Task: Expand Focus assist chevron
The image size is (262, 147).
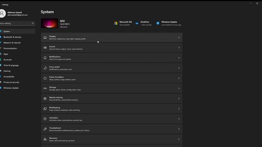Action: pyautogui.click(x=179, y=68)
